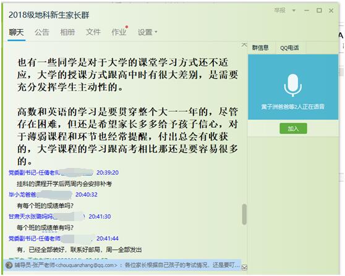Select the 聊天 chat tab
The height and width of the screenshot is (276, 345).
tap(16, 32)
